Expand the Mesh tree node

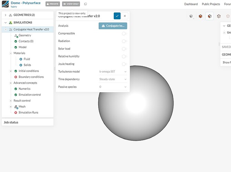(x=11, y=107)
